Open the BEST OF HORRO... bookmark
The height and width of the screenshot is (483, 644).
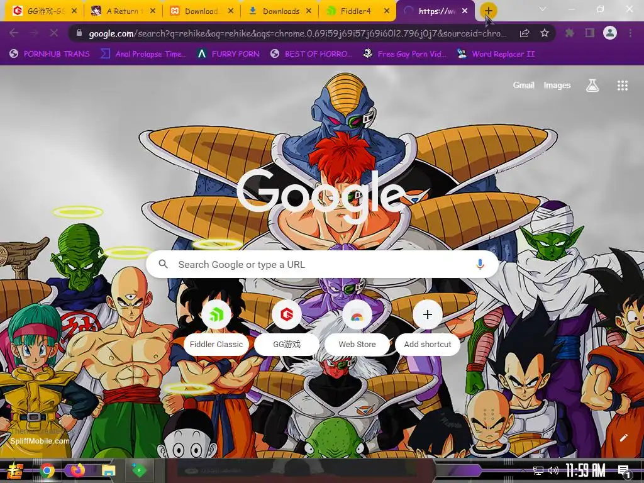click(311, 54)
